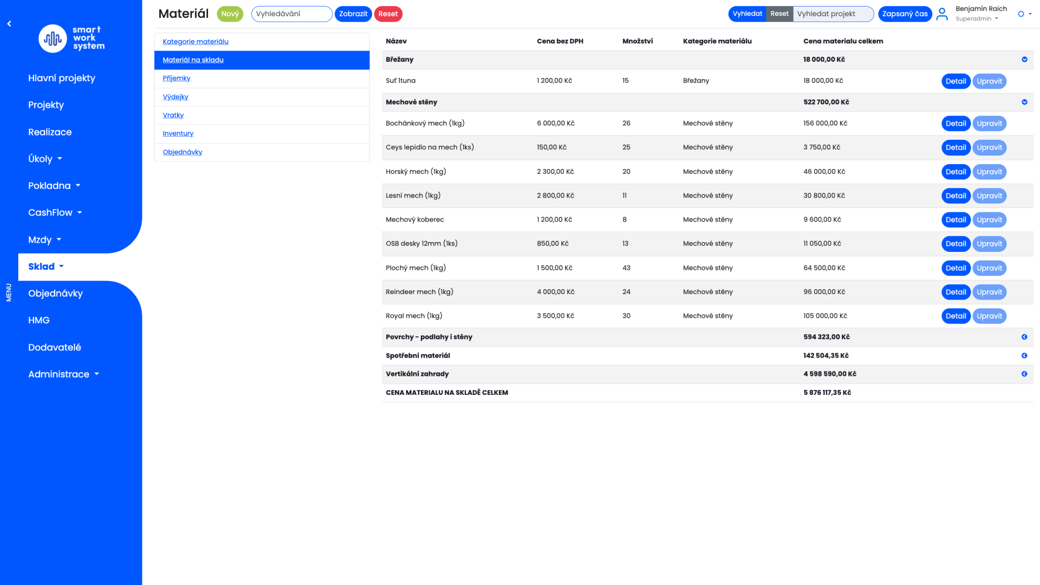Click Upravit for Horský mech (1kg)
Viewport: 1040px width, 585px height.
(x=989, y=172)
